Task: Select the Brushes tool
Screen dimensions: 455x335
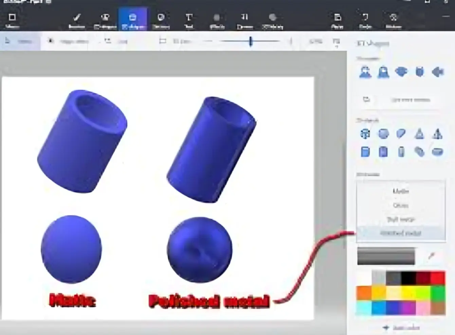Action: pos(77,19)
